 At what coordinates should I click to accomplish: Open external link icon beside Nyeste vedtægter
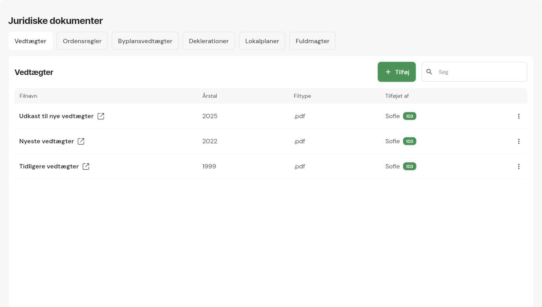click(81, 141)
